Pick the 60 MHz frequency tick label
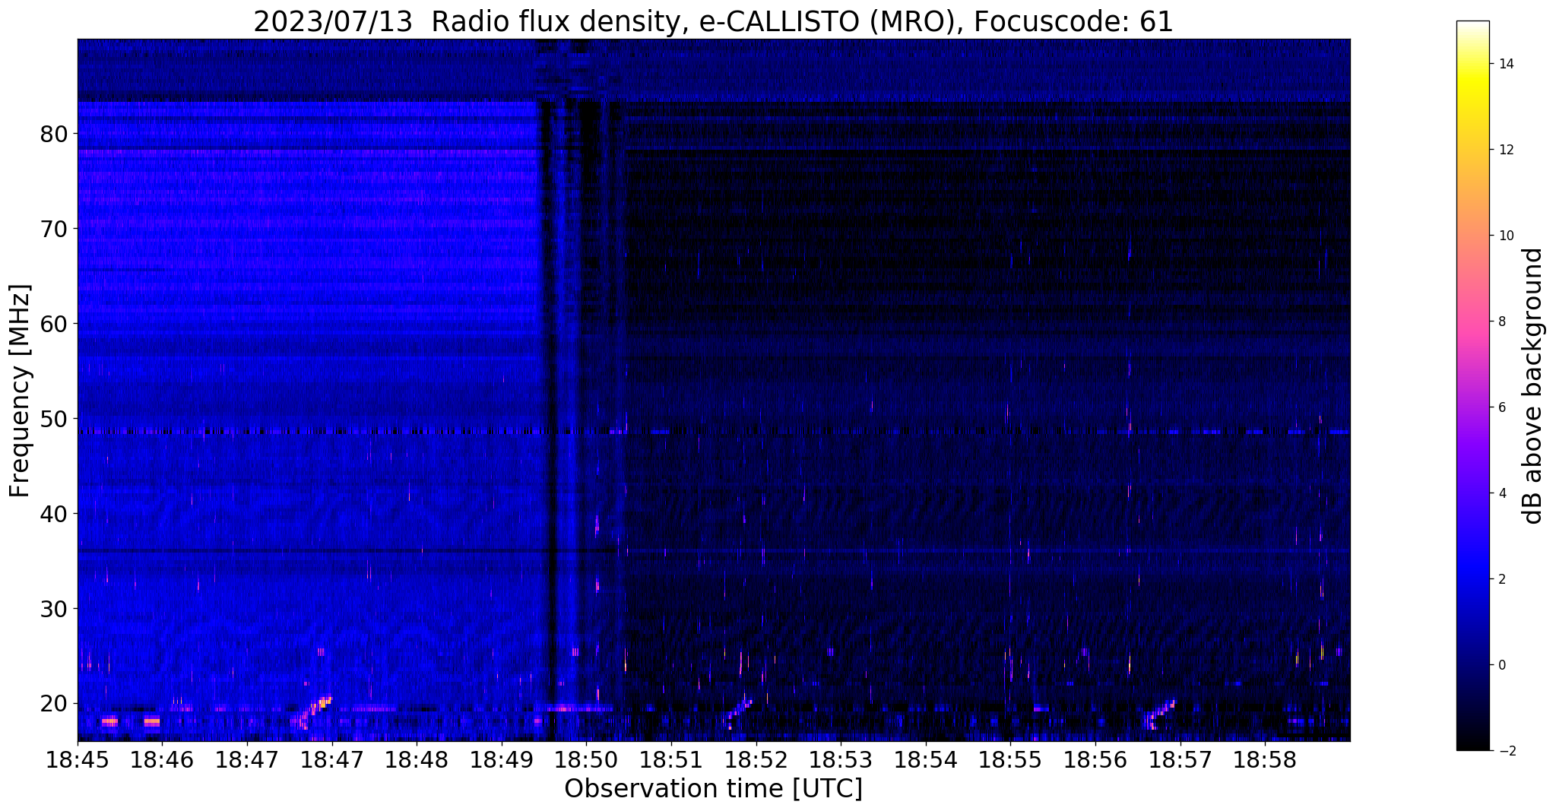This screenshot has width=1556, height=811. 54,324
